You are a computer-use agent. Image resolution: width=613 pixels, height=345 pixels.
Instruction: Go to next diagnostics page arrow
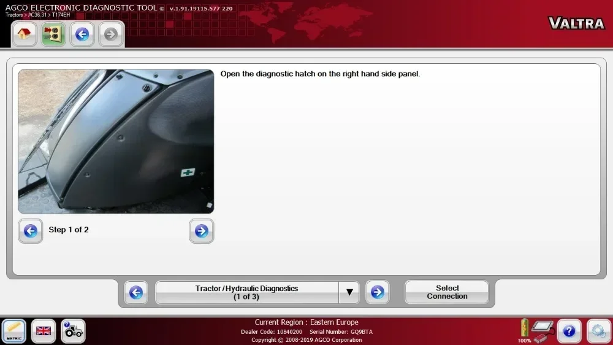point(377,292)
